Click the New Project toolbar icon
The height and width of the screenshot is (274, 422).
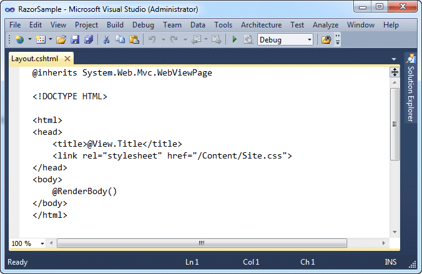point(19,39)
